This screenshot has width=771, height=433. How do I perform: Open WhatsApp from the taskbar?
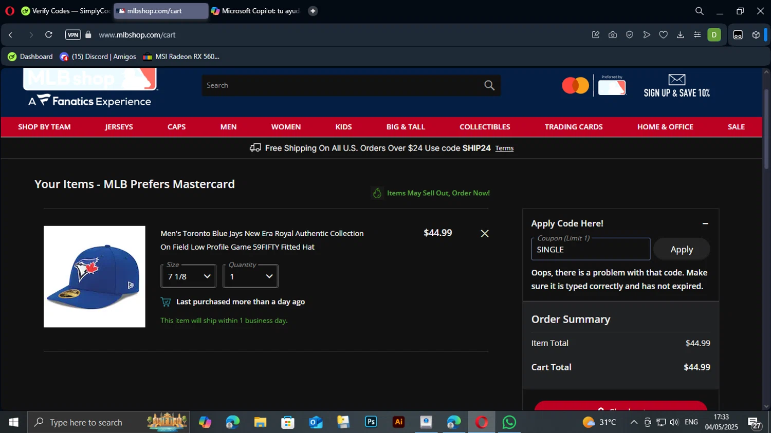(509, 422)
